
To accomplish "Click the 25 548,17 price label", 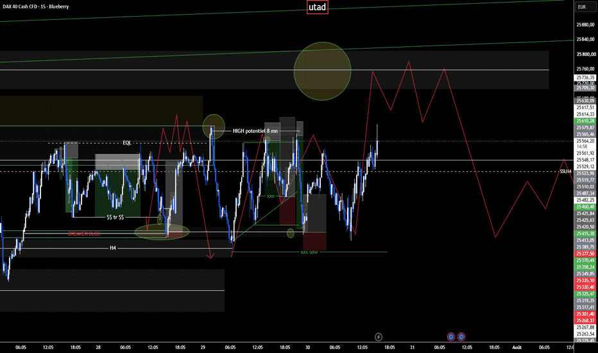I will point(585,160).
